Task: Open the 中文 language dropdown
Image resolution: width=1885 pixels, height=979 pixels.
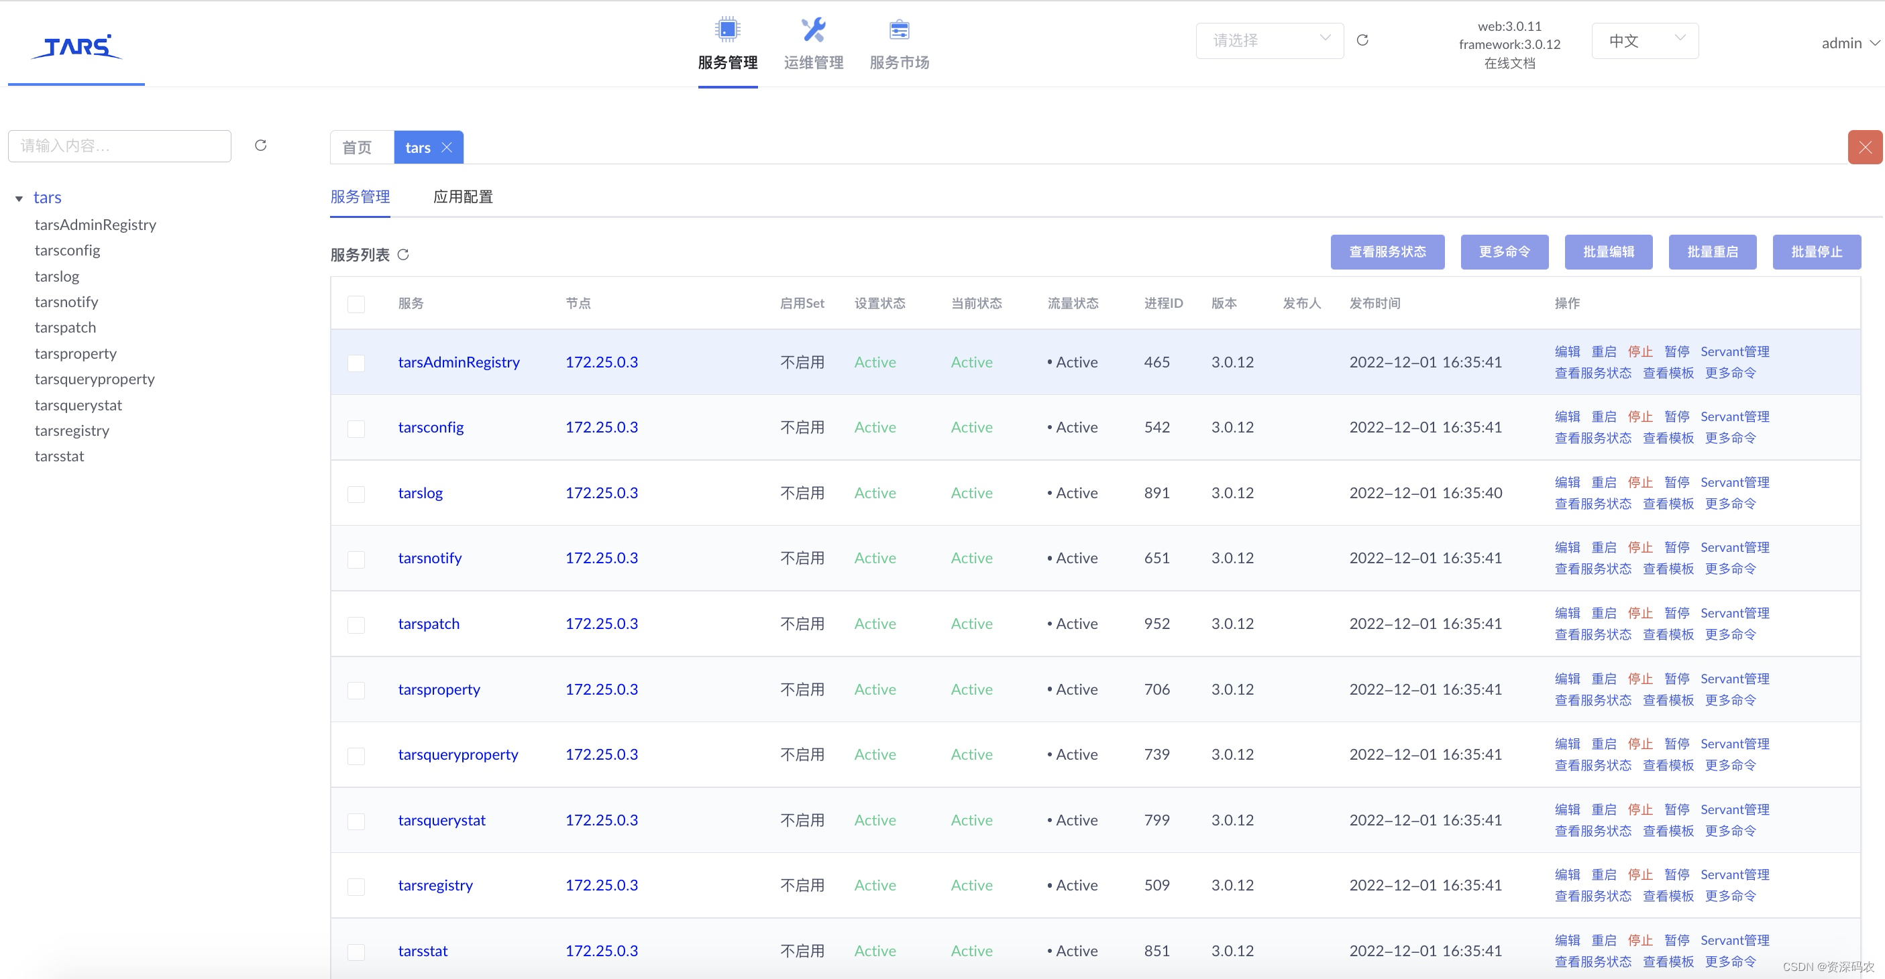Action: click(x=1645, y=40)
